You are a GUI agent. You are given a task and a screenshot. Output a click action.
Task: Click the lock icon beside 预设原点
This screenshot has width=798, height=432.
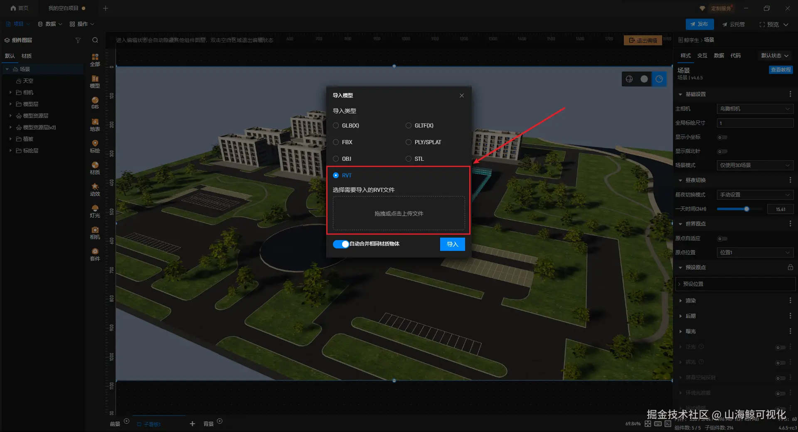click(790, 267)
